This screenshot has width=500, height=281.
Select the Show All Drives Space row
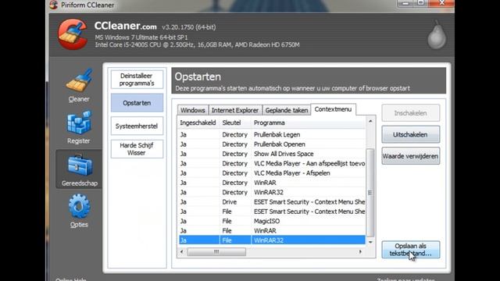pyautogui.click(x=272, y=154)
